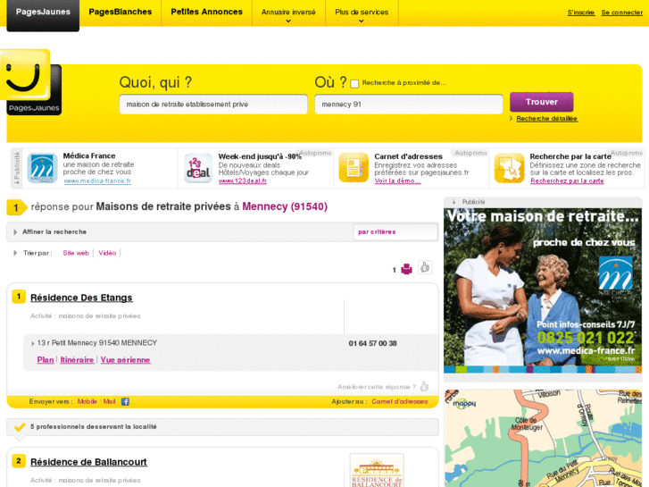Send listing to Mobile
649x487 pixels.
(87, 401)
